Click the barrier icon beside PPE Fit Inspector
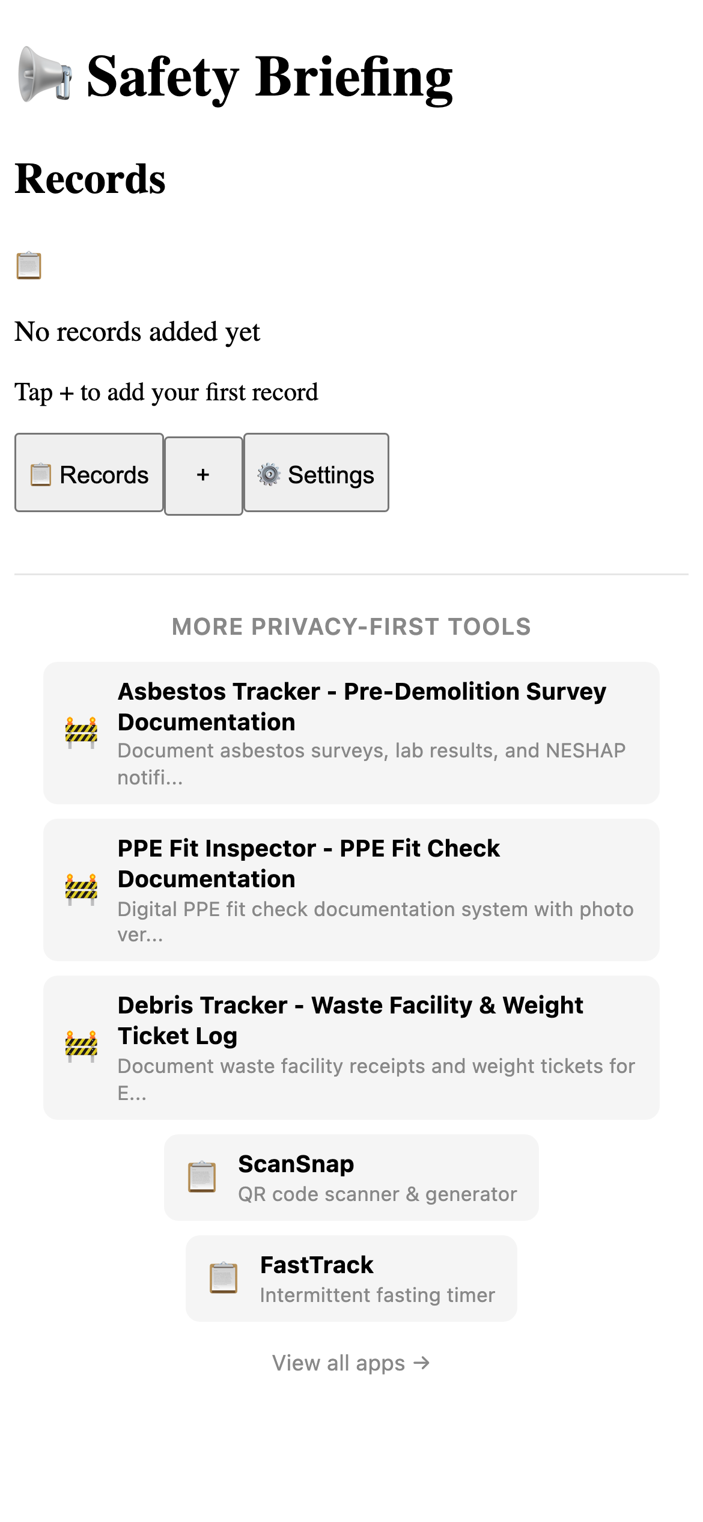The width and height of the screenshot is (703, 1522). pos(80,889)
